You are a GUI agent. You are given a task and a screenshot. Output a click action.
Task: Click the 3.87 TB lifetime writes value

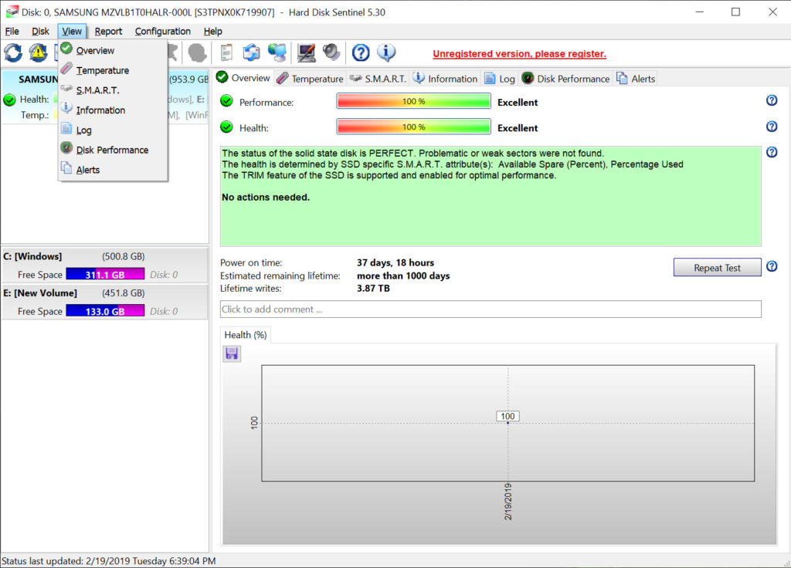click(x=373, y=289)
